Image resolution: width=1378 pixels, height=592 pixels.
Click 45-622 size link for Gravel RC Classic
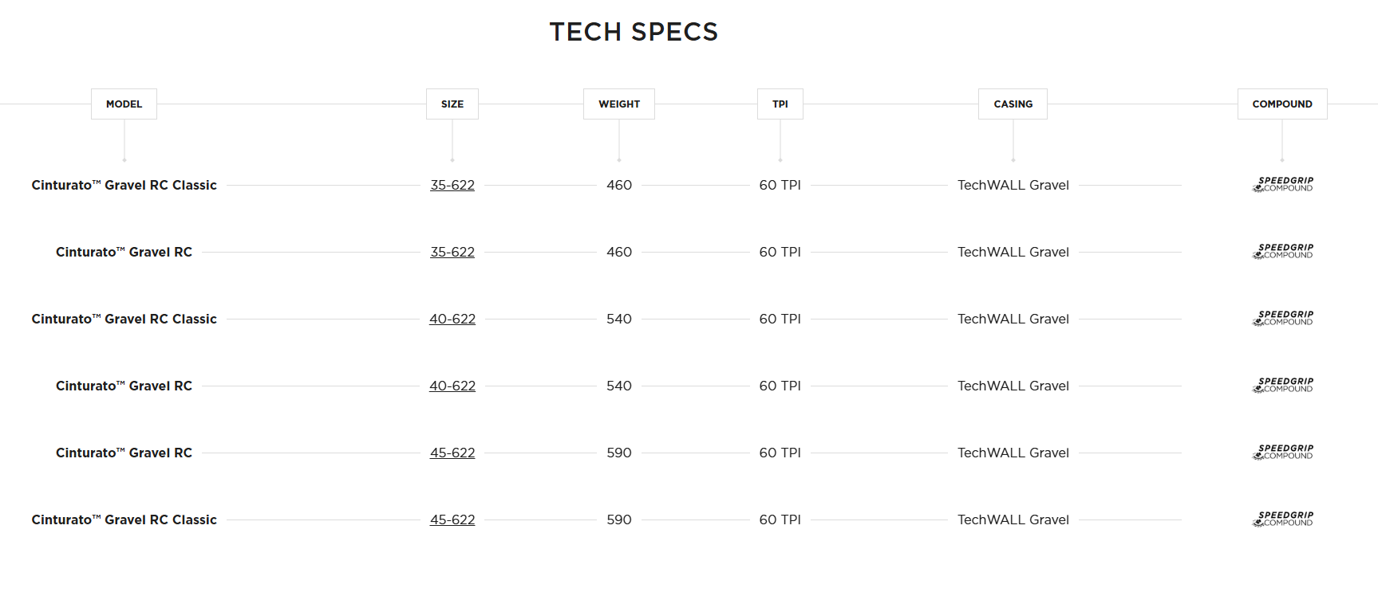(x=452, y=519)
